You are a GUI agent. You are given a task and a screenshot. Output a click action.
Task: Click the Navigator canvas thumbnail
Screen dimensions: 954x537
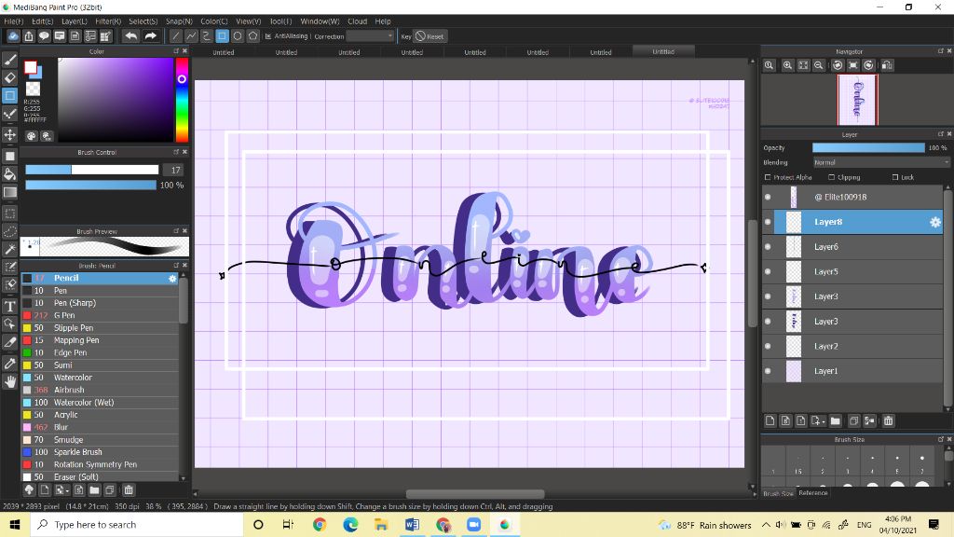[x=857, y=100]
